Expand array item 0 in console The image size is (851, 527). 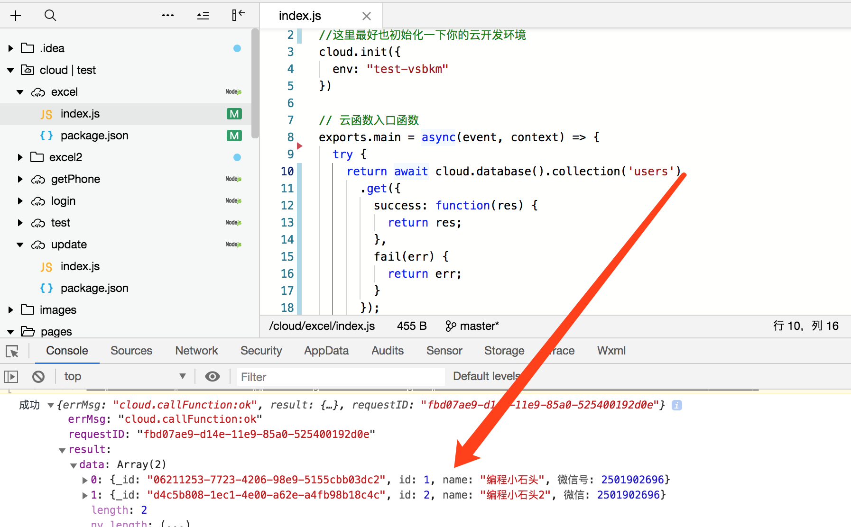85,480
